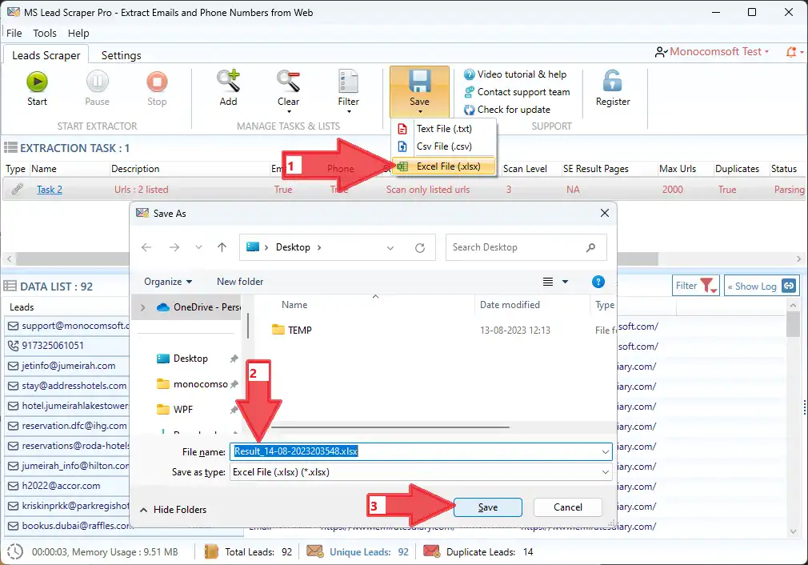Select the phone lead 917325061051
Image resolution: width=808 pixels, height=565 pixels.
pyautogui.click(x=67, y=346)
